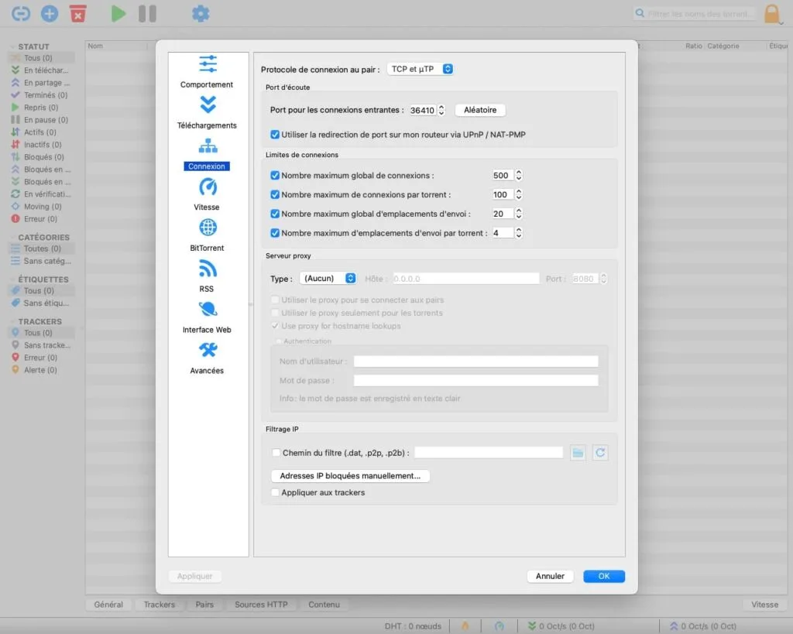The width and height of the screenshot is (793, 634).
Task: Click DHT : 0 nœuds status text
Action: [x=413, y=626]
